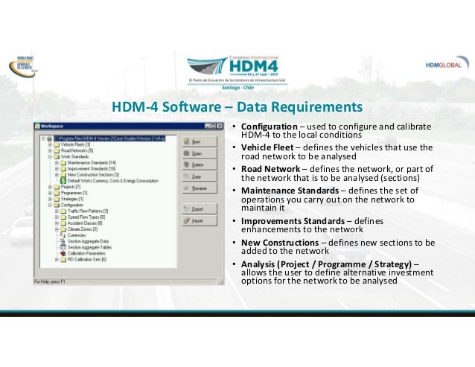This screenshot has height=367, width=475.
Task: Select the 'Vehicle Fleets [3]' label
Action: pyautogui.click(x=75, y=144)
